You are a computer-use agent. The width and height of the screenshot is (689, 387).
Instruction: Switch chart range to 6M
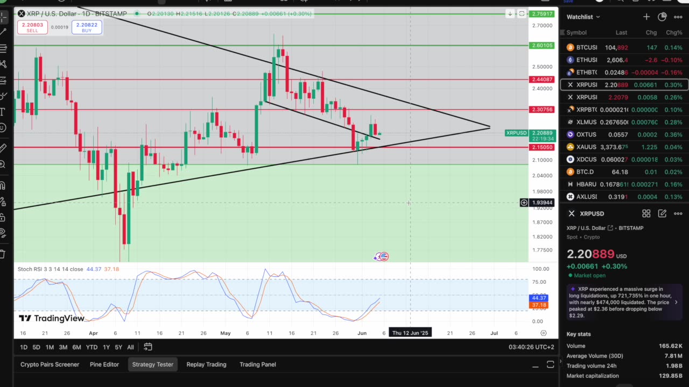point(76,347)
